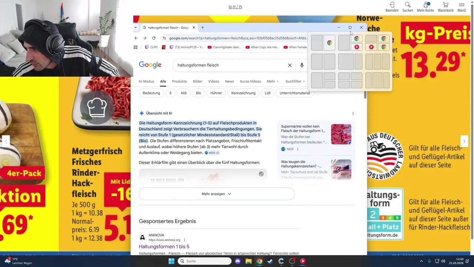The height and width of the screenshot is (267, 474).
Task: Clear the Google search query
Action: 290,65
